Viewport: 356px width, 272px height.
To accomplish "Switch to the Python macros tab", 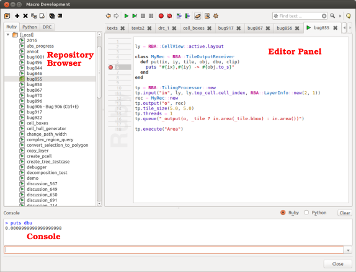I will pos(30,27).
